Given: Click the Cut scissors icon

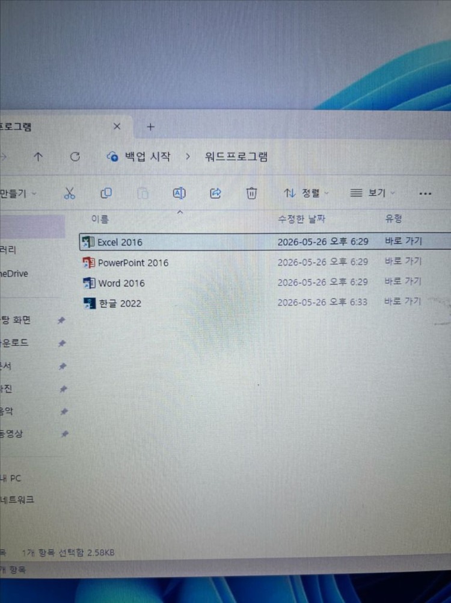Looking at the screenshot, I should pos(70,193).
